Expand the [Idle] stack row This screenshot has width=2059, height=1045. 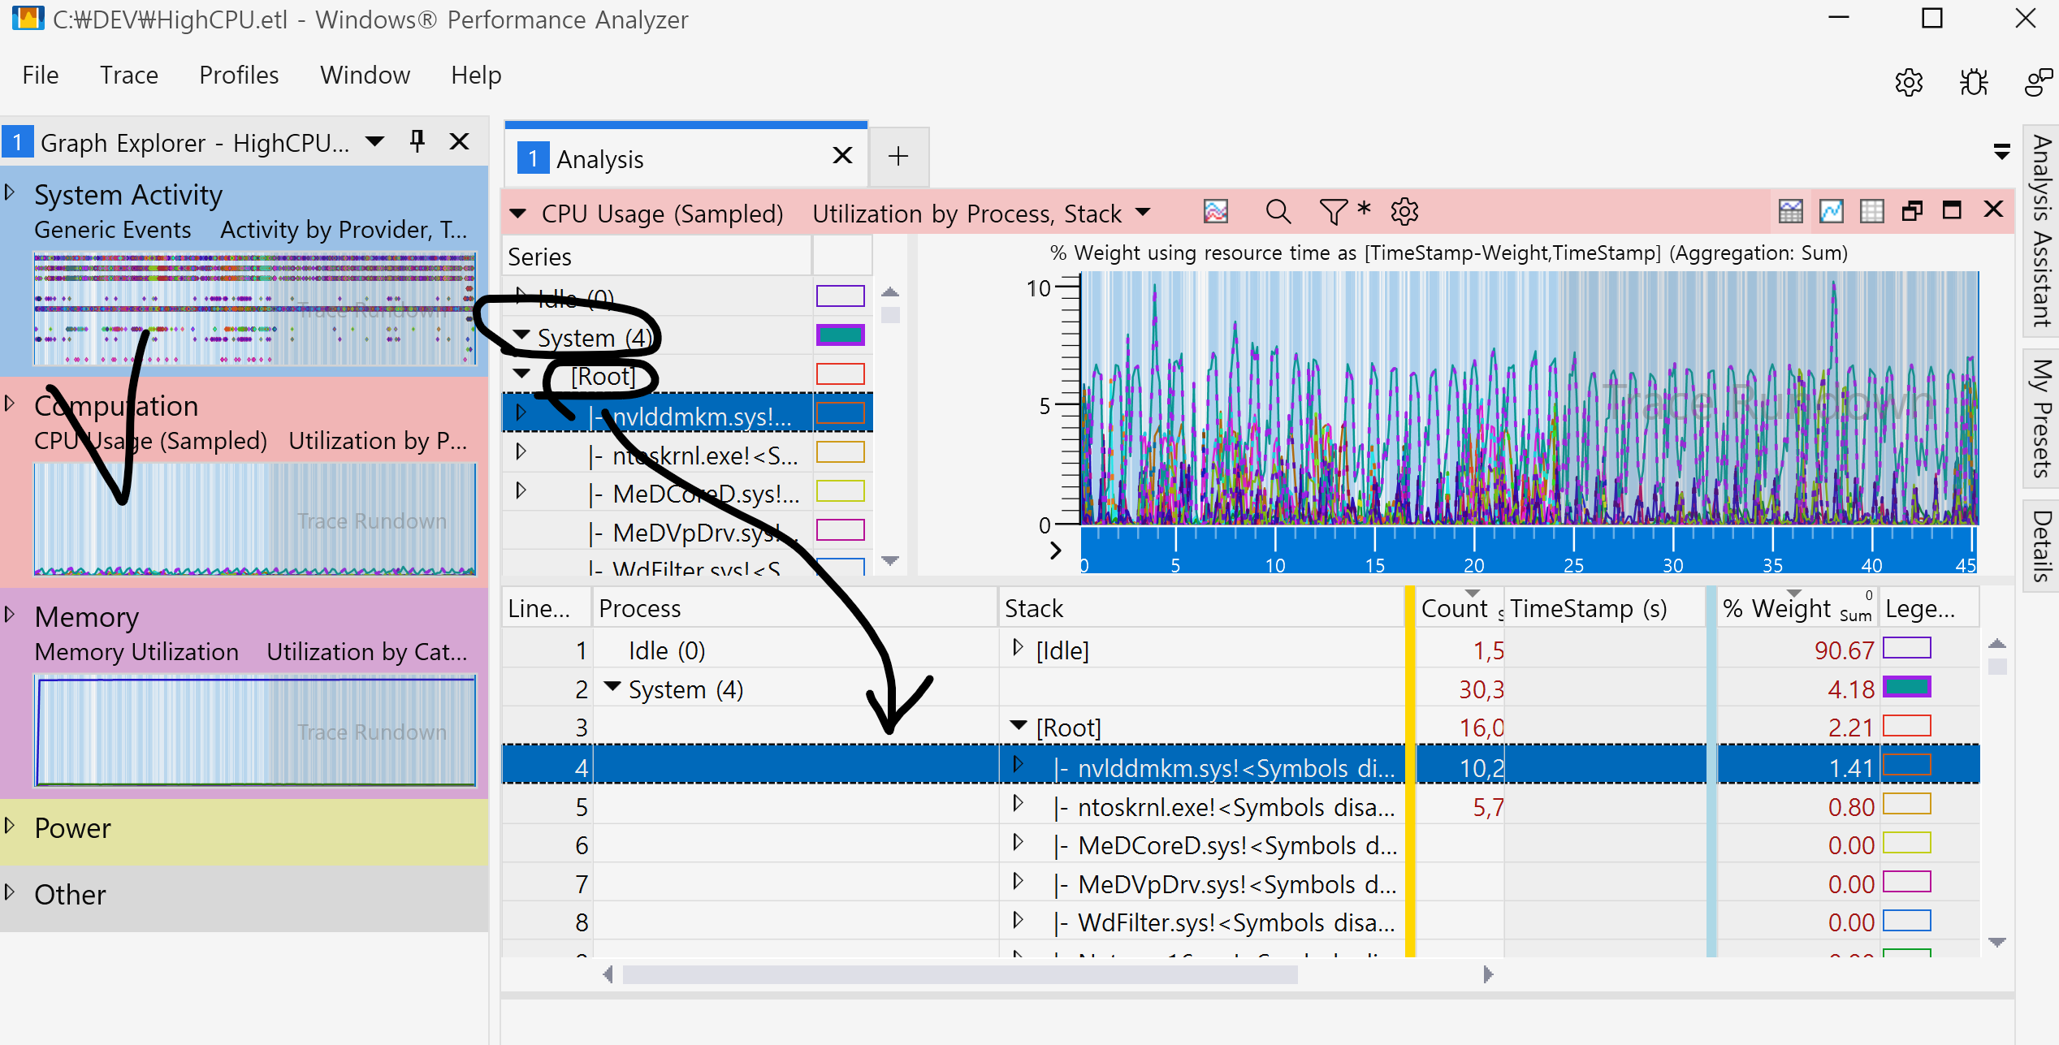pyautogui.click(x=1017, y=648)
